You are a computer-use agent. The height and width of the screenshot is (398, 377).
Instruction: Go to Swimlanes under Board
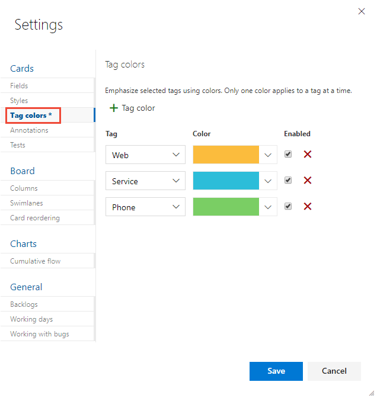[x=47, y=203]
